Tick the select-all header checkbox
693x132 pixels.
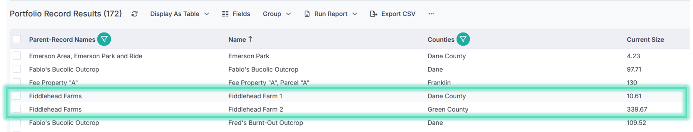(17, 39)
